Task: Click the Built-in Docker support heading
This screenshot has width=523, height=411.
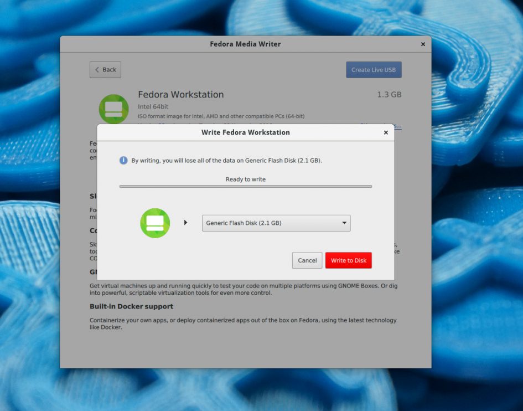Action: click(x=132, y=306)
